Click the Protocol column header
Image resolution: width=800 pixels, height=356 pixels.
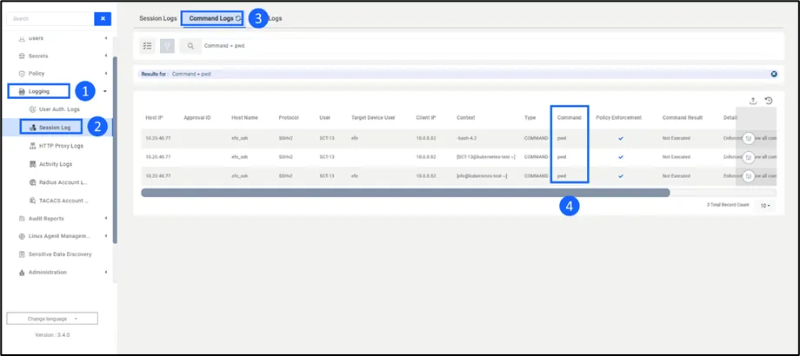[289, 117]
